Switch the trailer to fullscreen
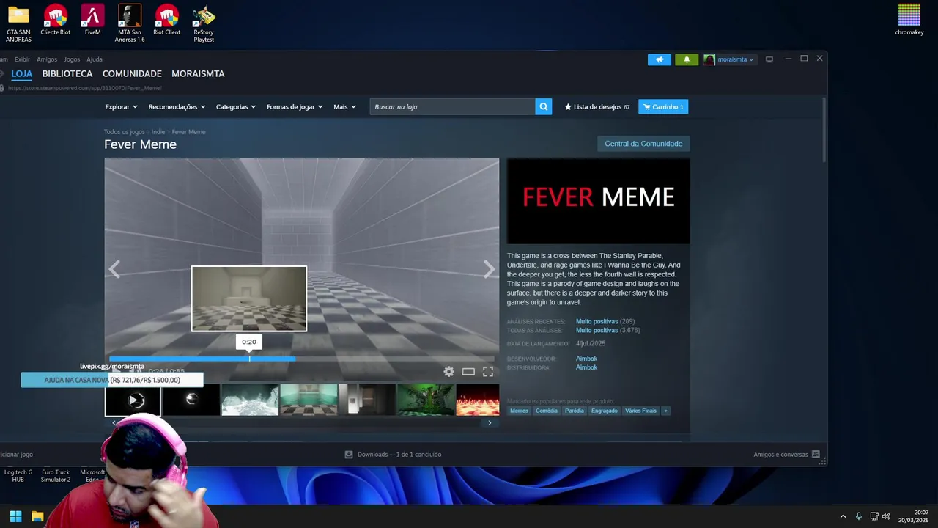938x528 pixels. coord(488,372)
